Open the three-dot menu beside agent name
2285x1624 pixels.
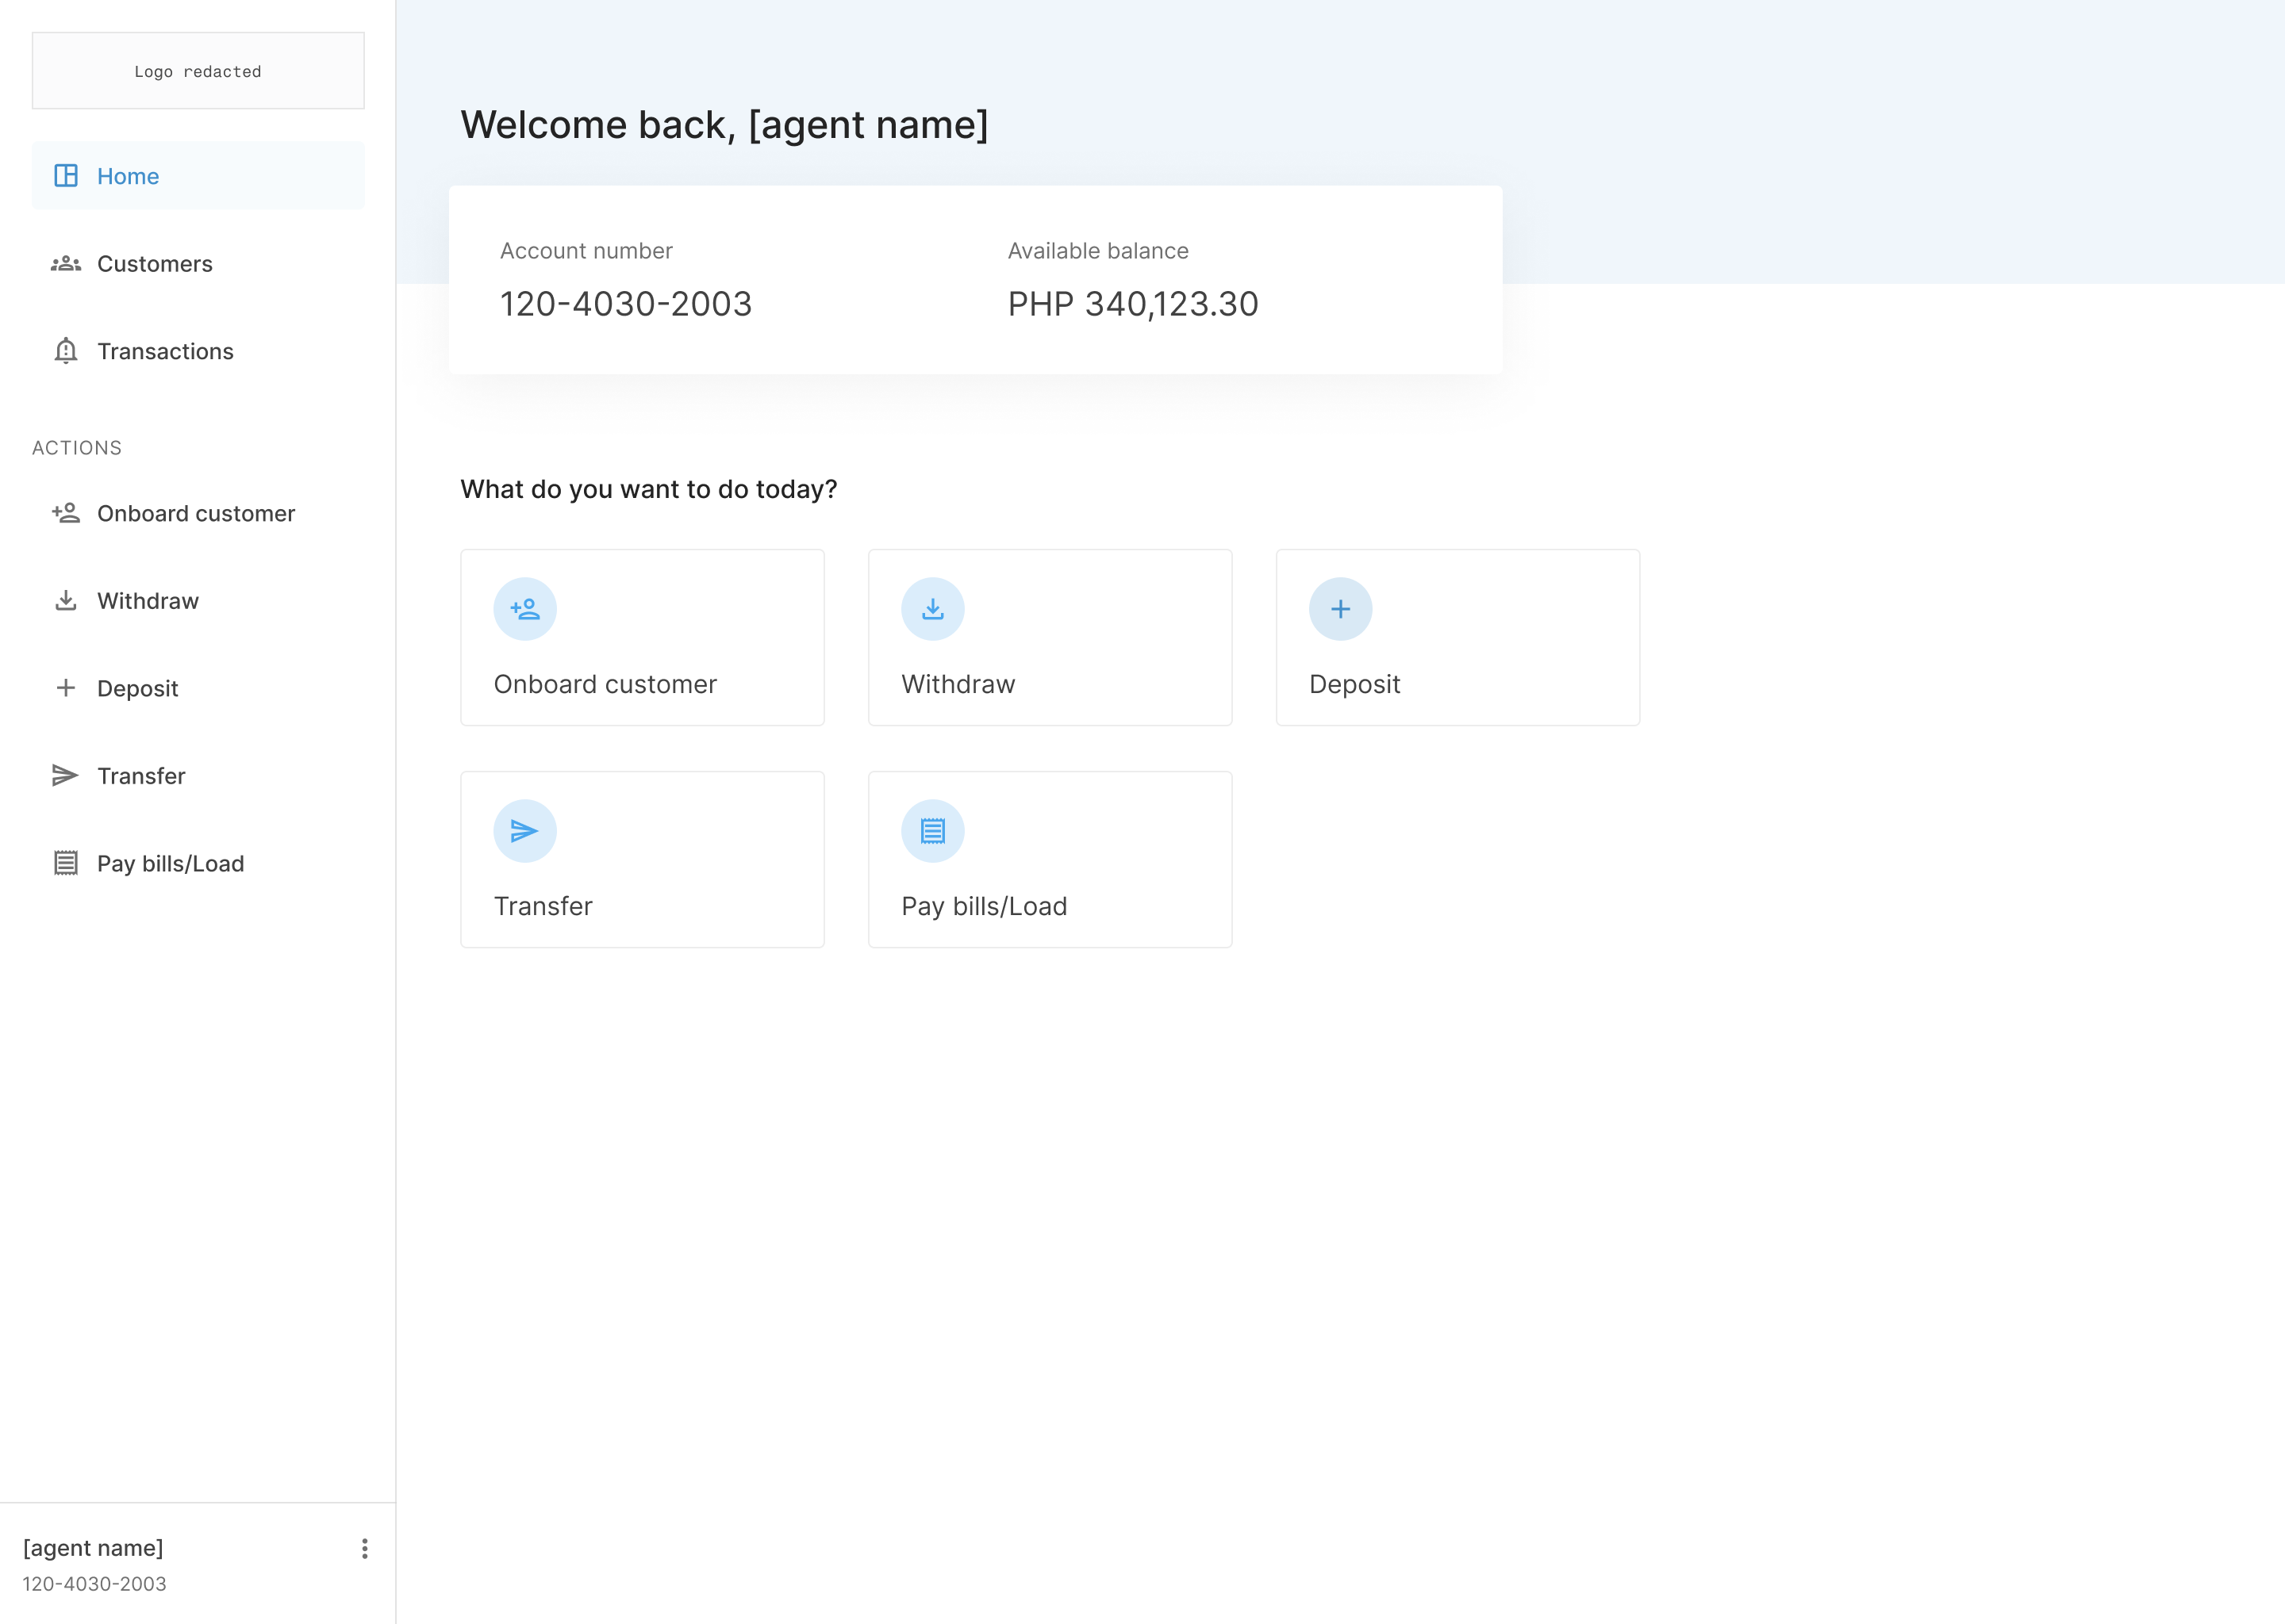click(364, 1549)
